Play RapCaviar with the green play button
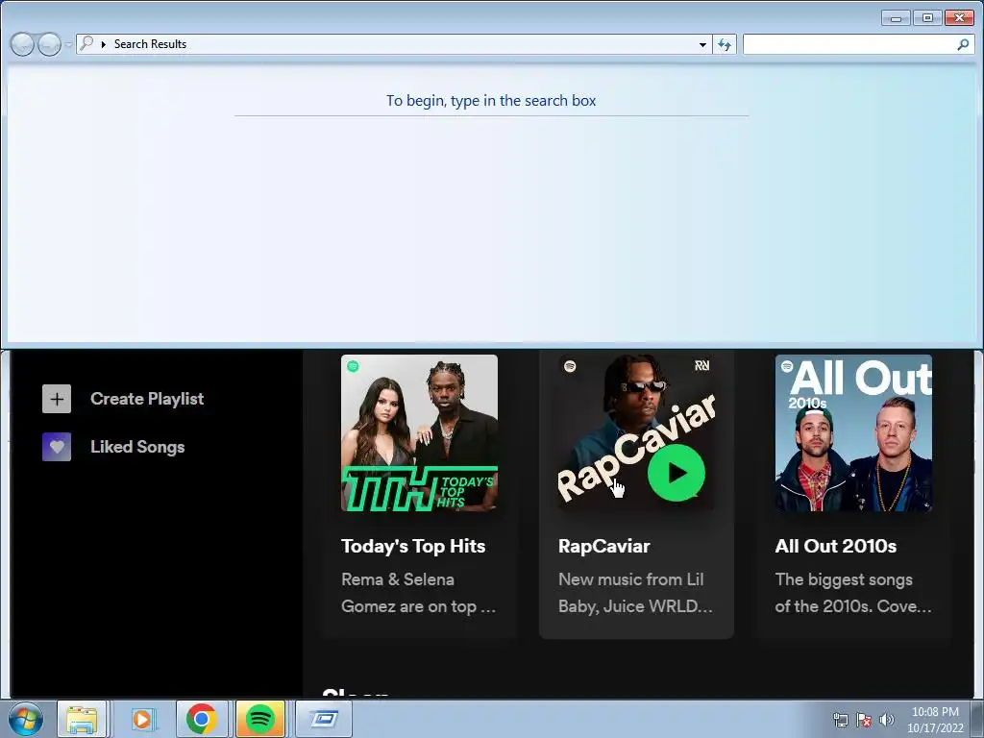This screenshot has width=984, height=738. click(x=676, y=473)
